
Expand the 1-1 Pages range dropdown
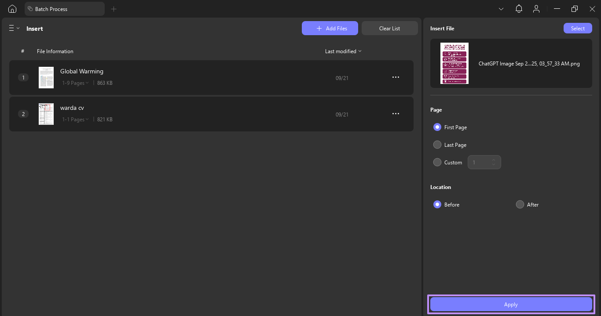(75, 120)
